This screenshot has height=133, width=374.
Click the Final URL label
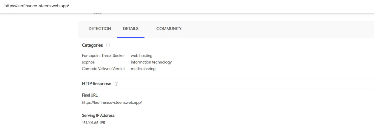click(x=90, y=95)
